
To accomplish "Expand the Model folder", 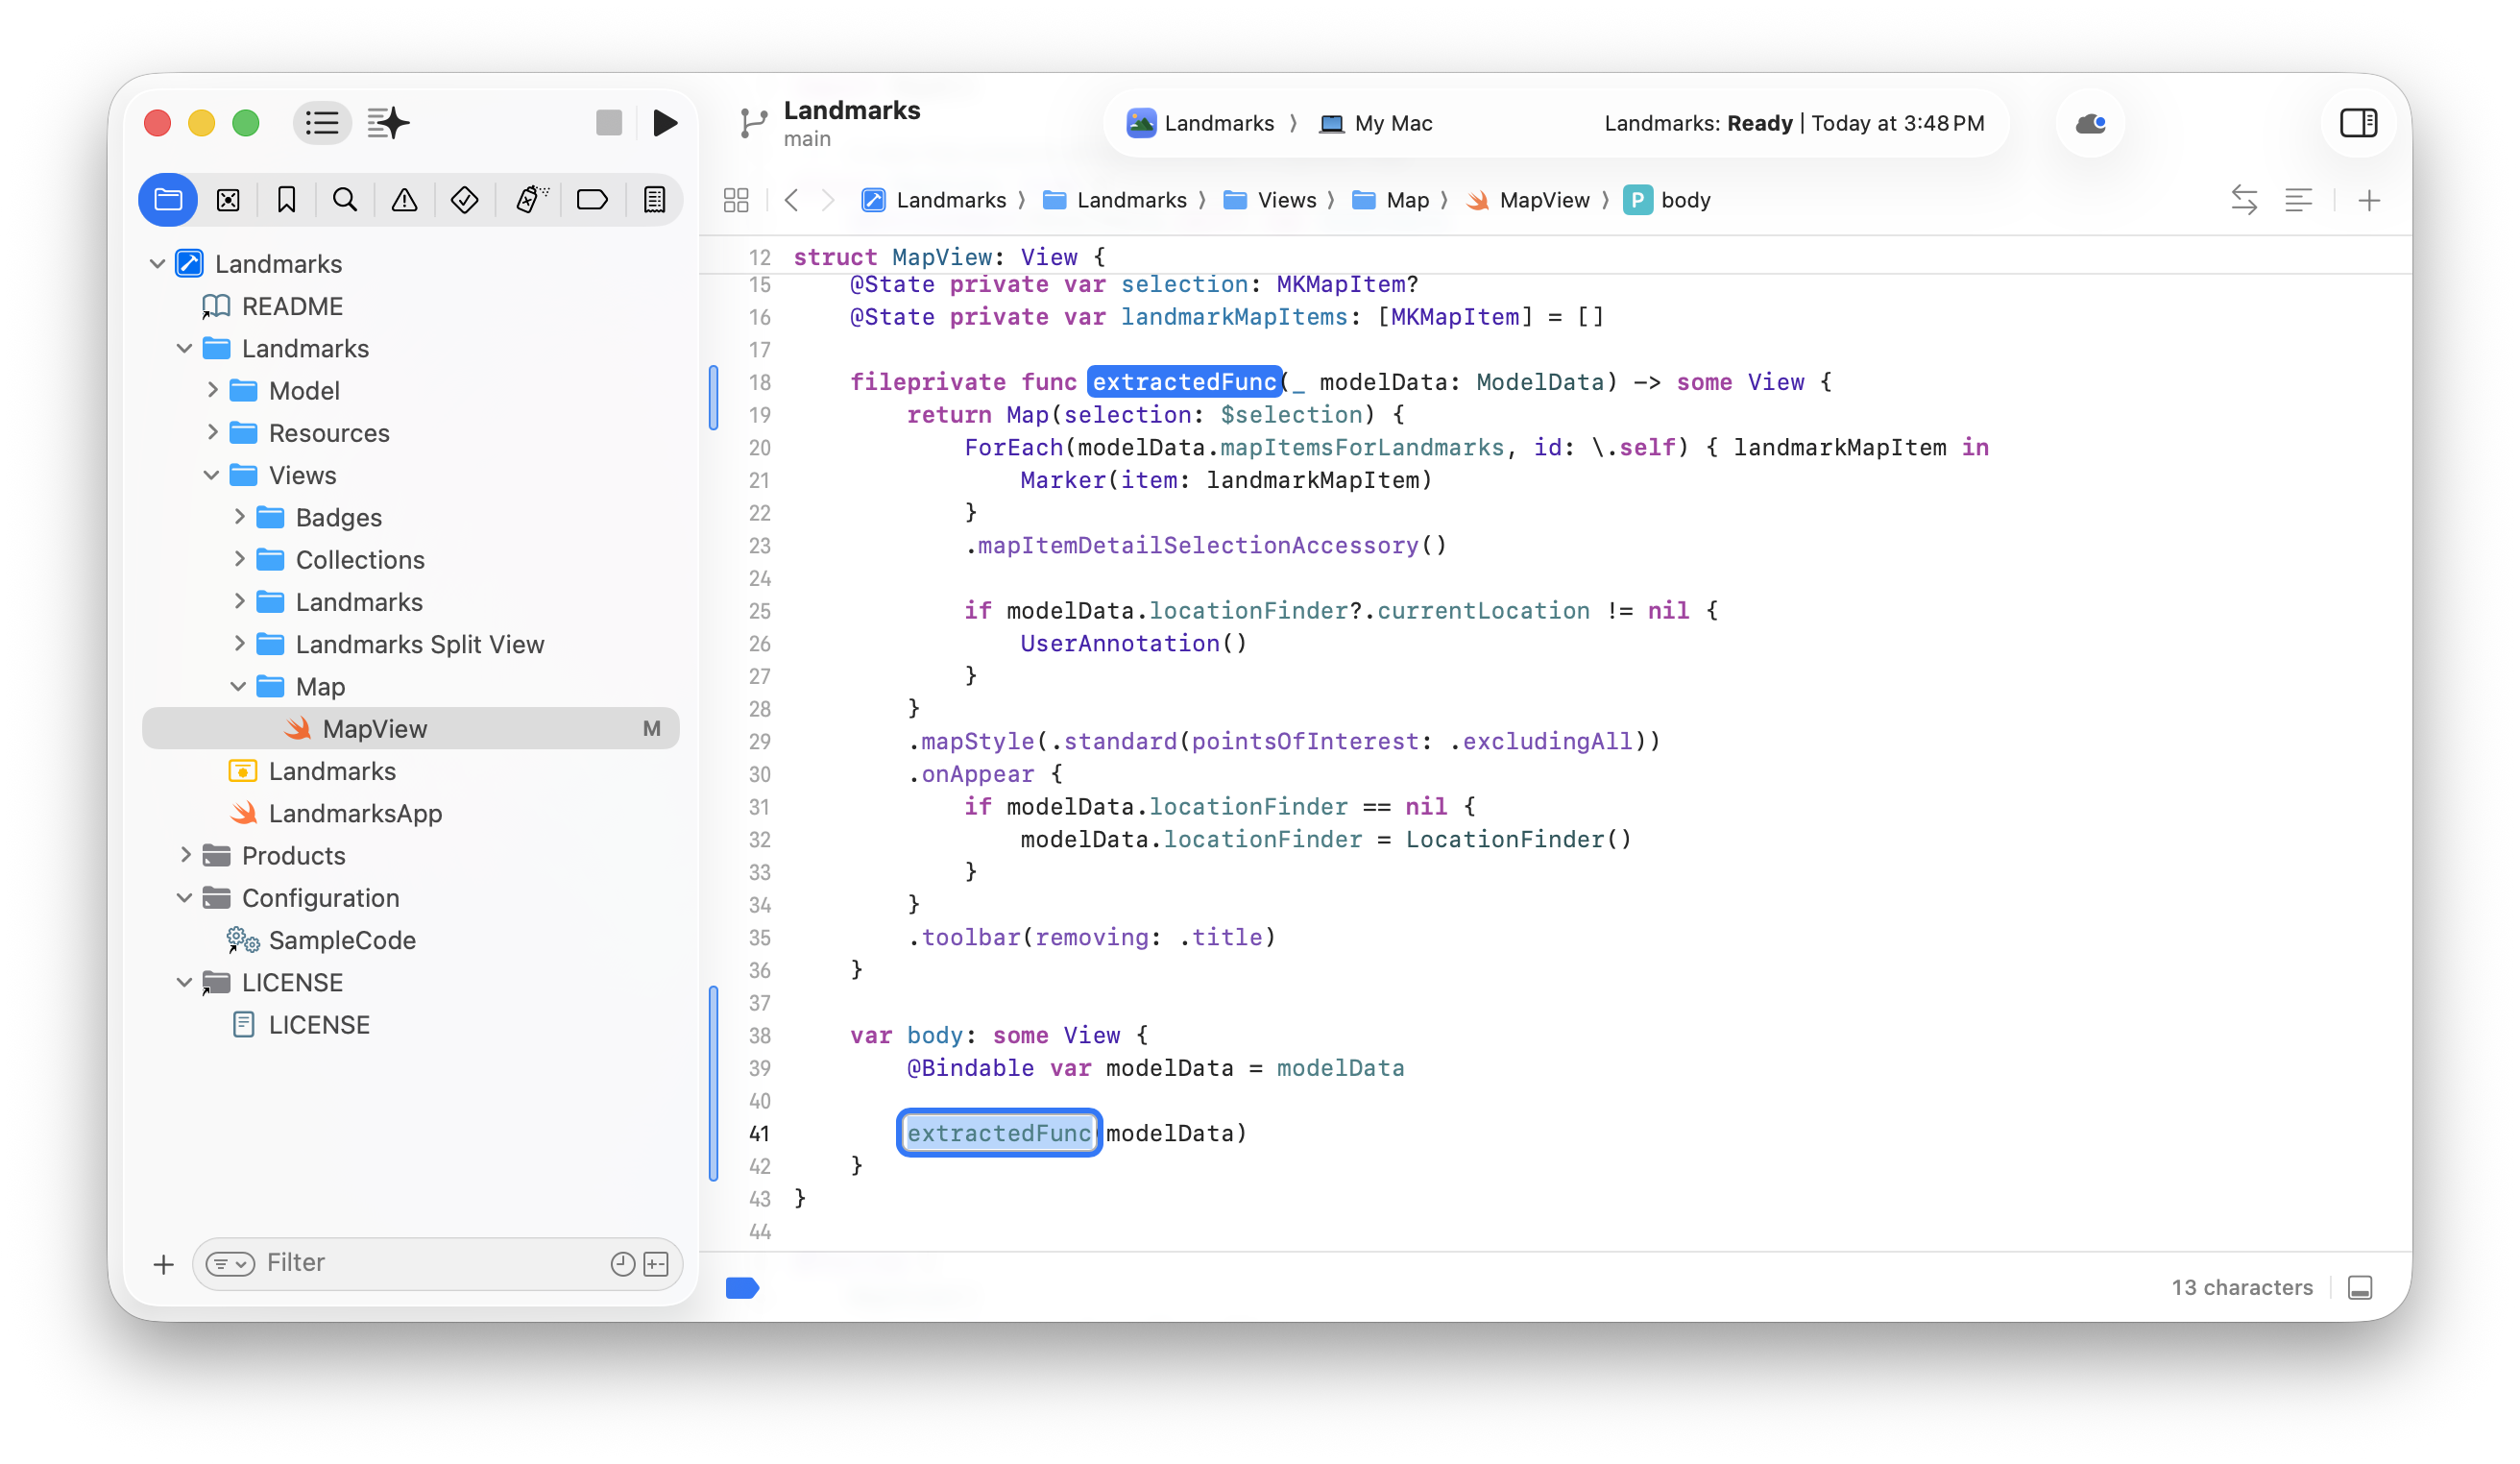I will coord(213,390).
